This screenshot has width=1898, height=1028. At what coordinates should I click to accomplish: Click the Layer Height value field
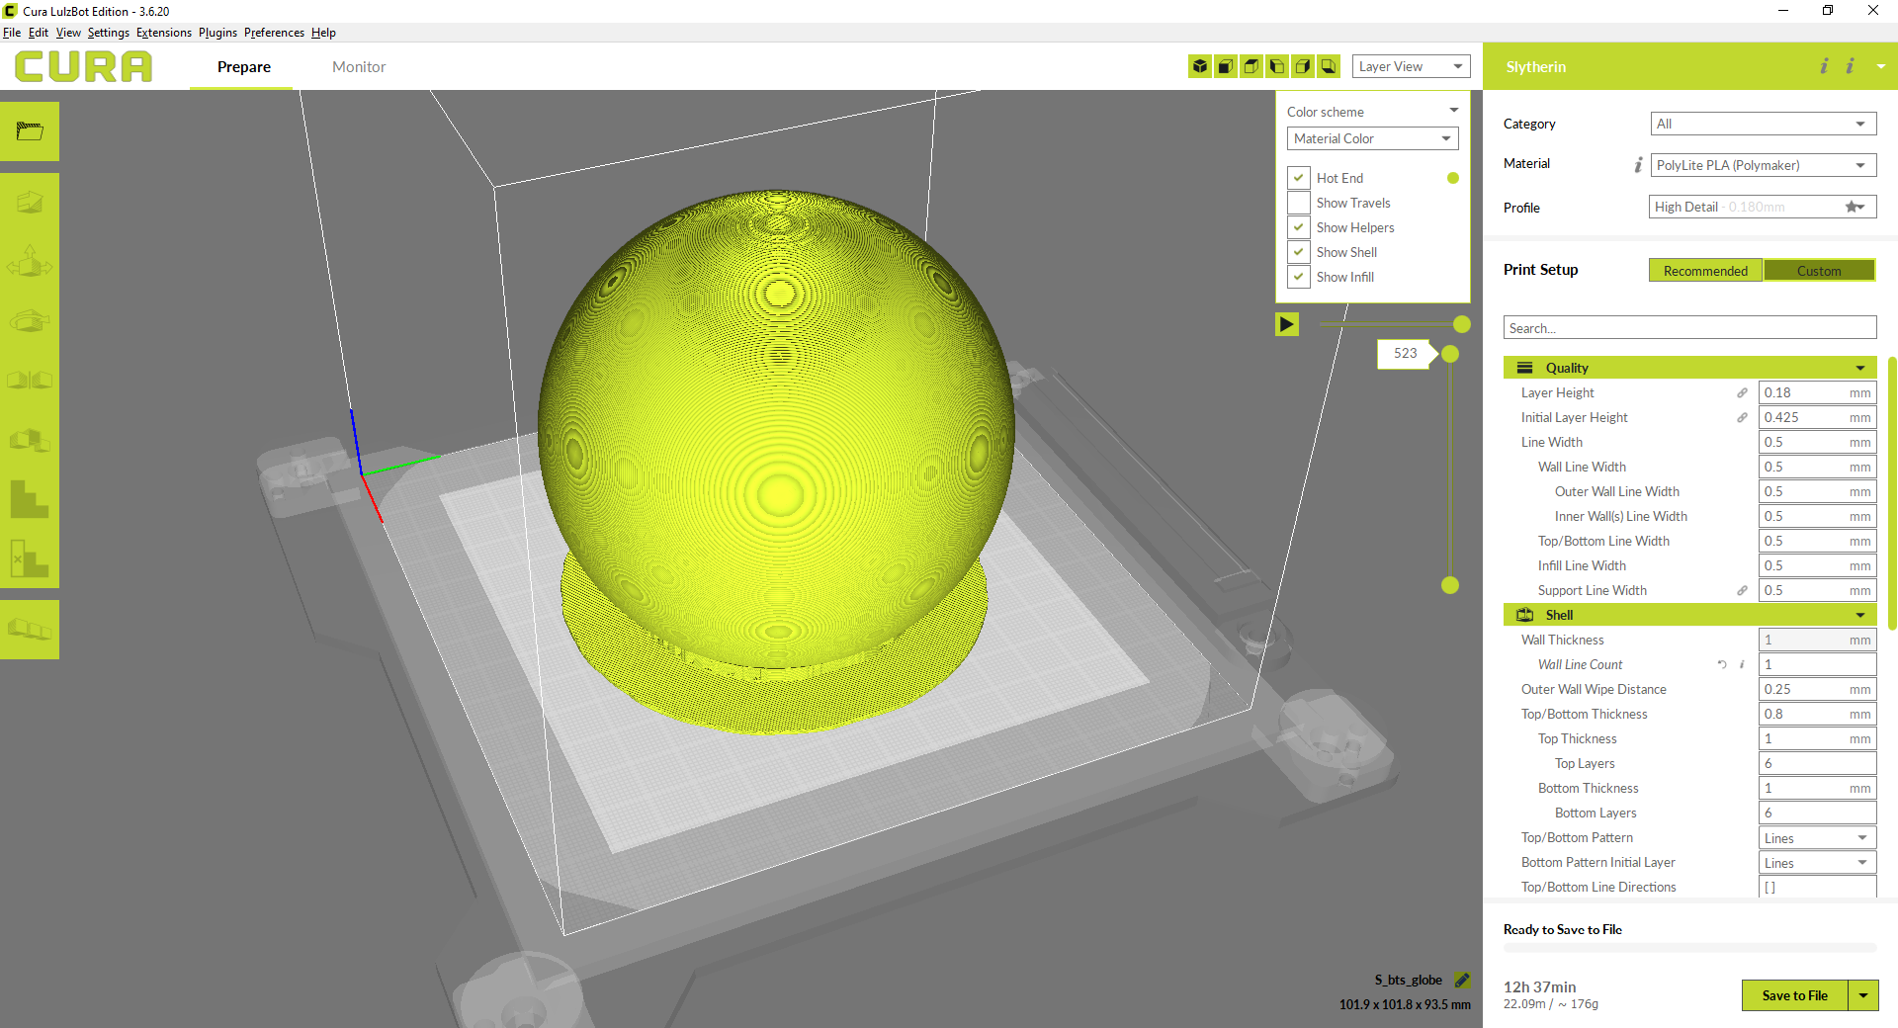tap(1817, 392)
